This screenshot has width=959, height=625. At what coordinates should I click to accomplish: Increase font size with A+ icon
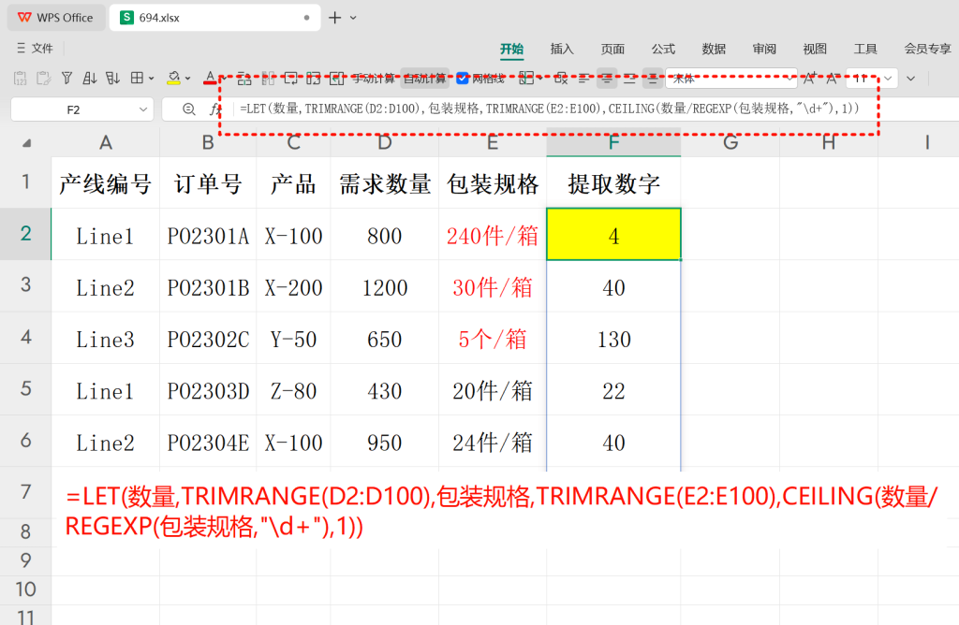point(810,79)
